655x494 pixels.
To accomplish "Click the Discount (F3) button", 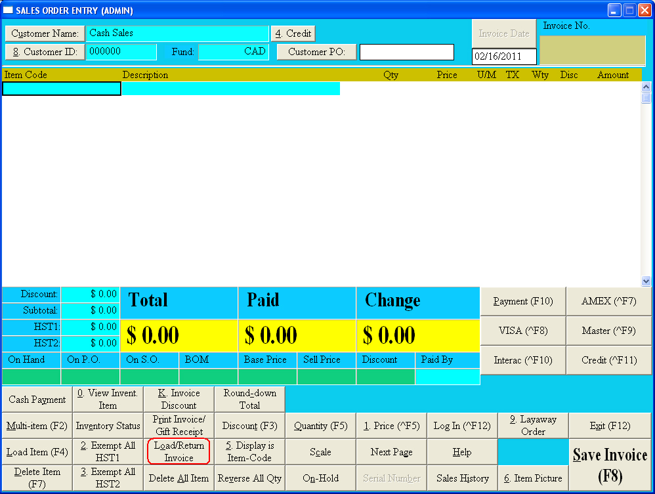I will 249,426.
